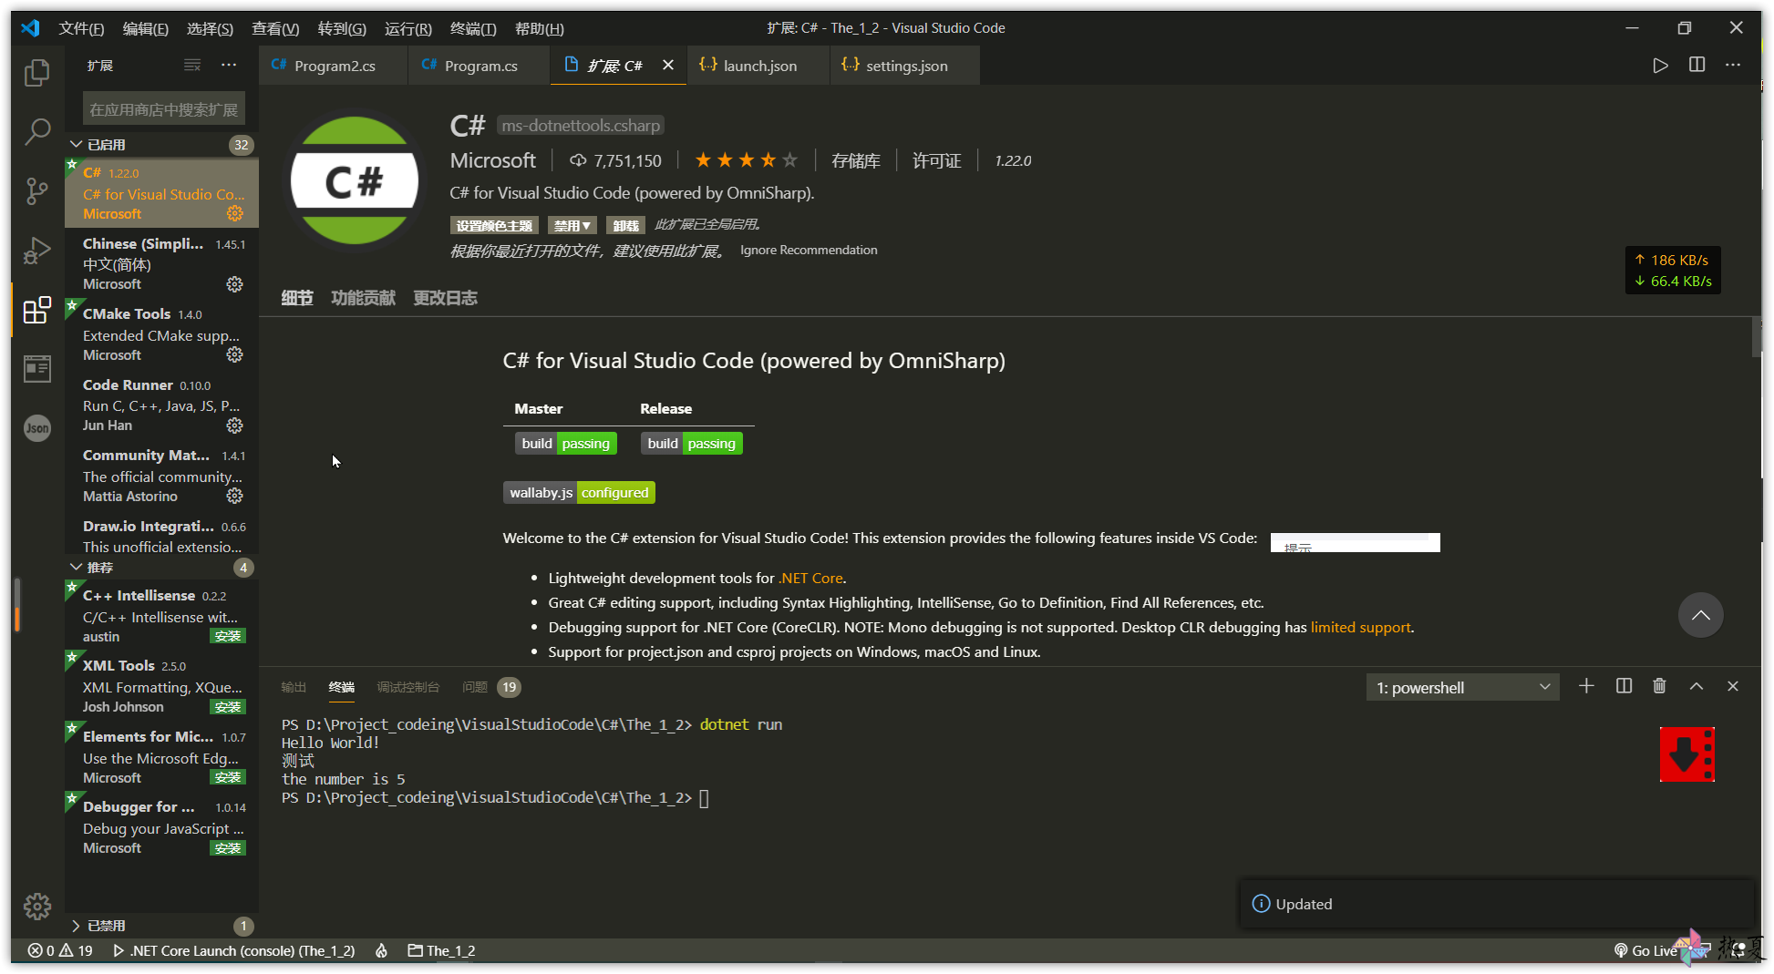Install the Debugger for JavaScript extension
1774x974 pixels.
pos(228,848)
